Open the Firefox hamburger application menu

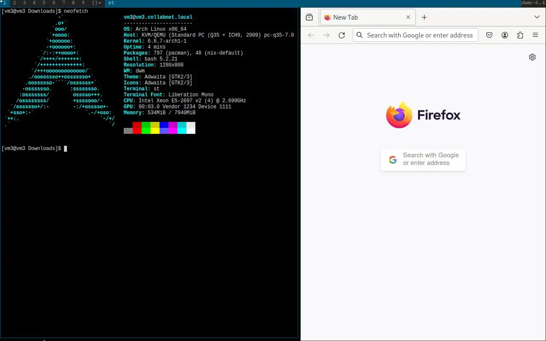coord(535,35)
